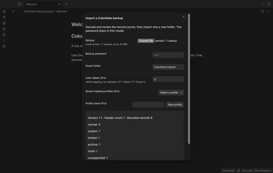Navigate forward with the right arrow
The height and width of the screenshot is (173, 273).
[19, 12]
